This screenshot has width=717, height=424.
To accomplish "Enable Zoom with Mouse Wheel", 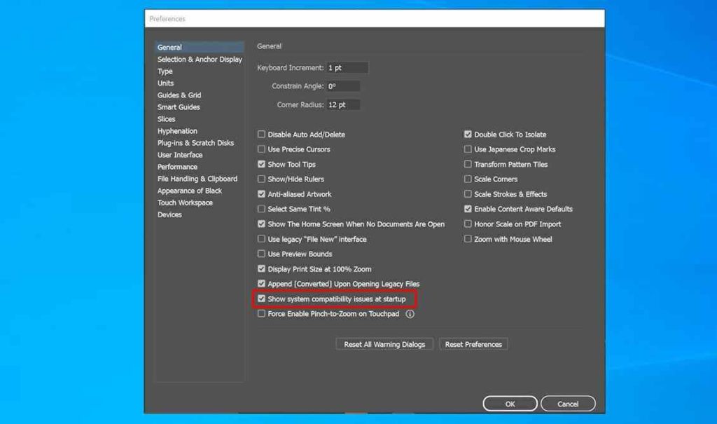I will coord(467,239).
